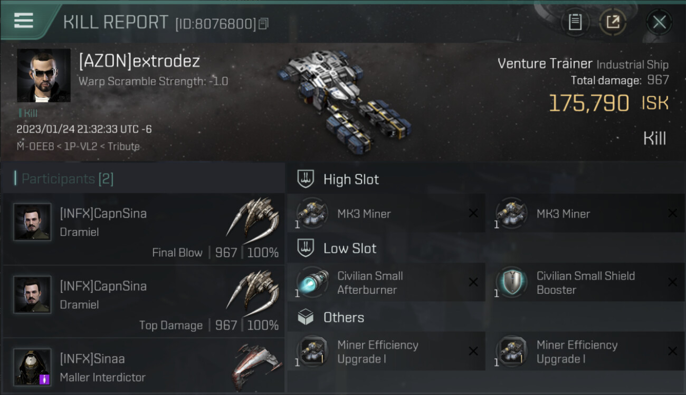Click first Miner Efficiency Upgrade I icon
The image size is (686, 395).
[312, 351]
